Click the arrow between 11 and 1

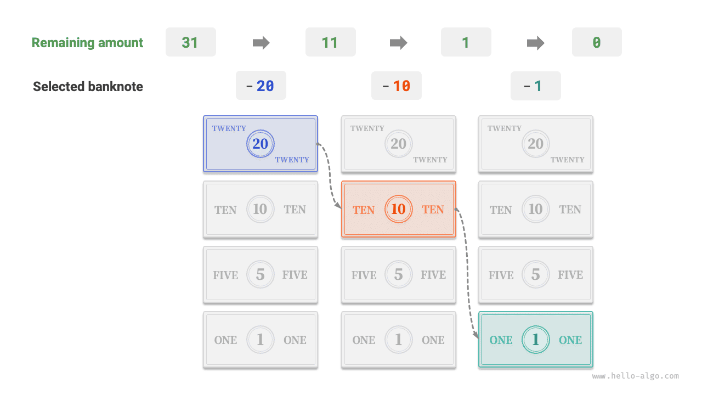click(x=399, y=42)
